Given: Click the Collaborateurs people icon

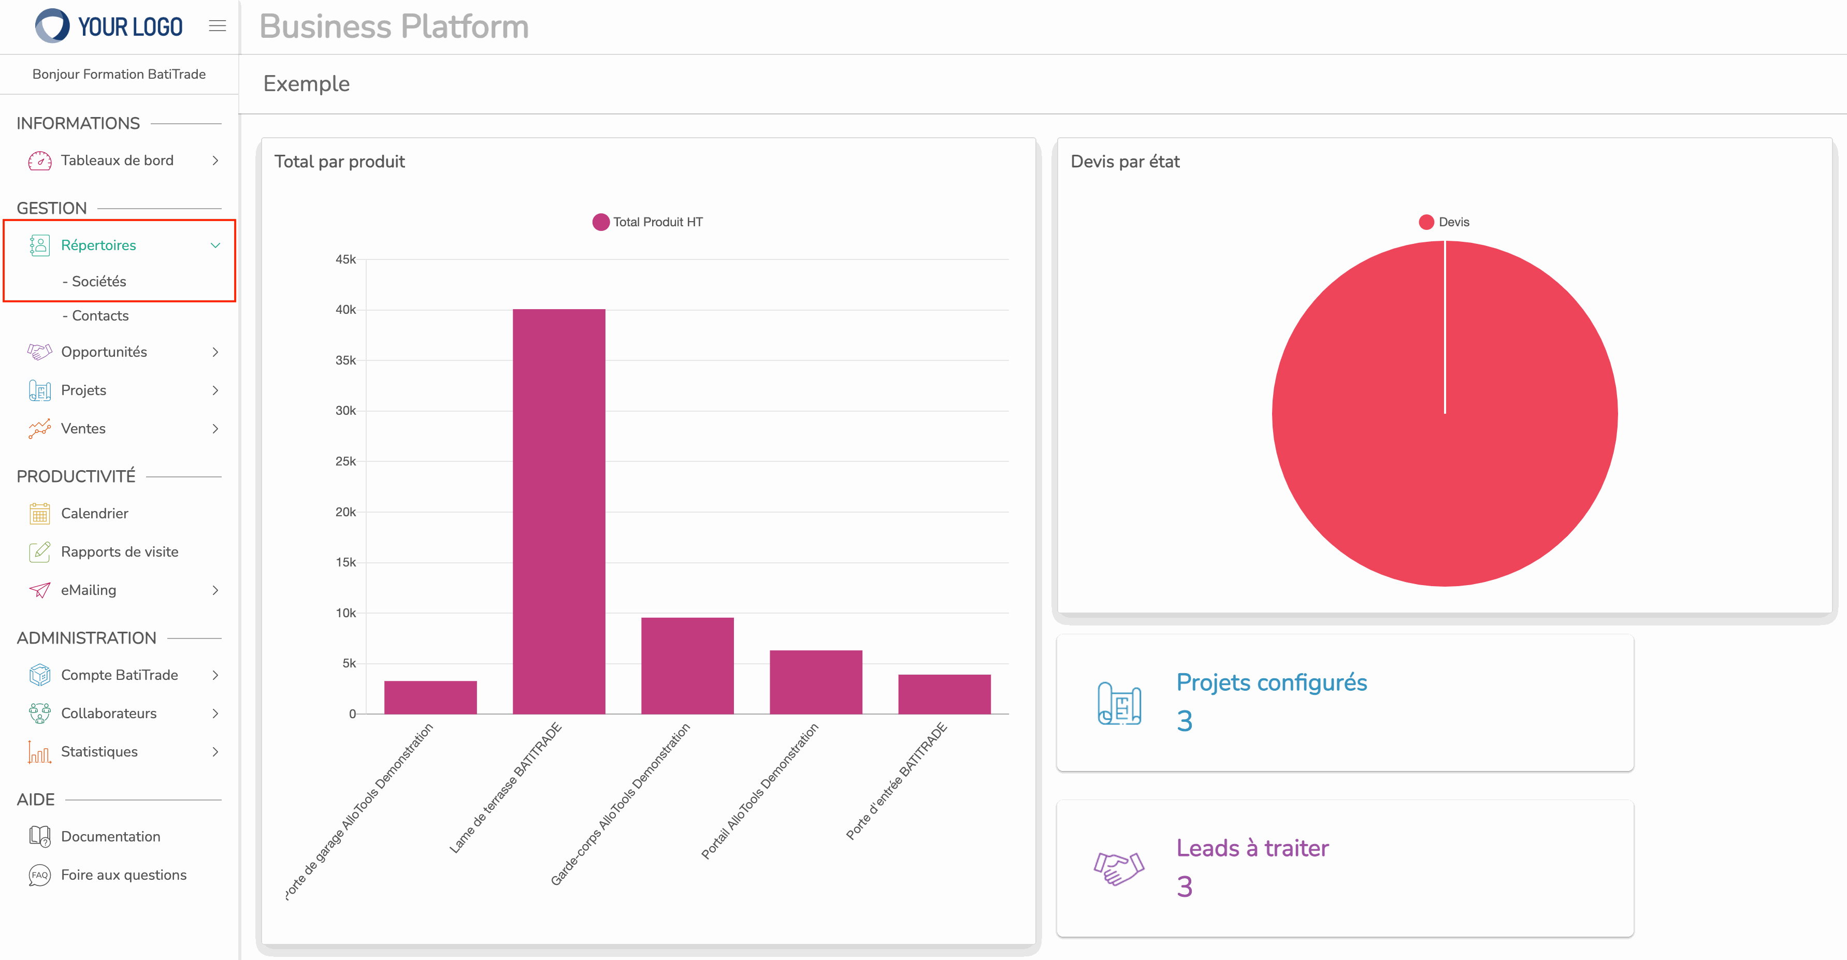Looking at the screenshot, I should [x=39, y=714].
